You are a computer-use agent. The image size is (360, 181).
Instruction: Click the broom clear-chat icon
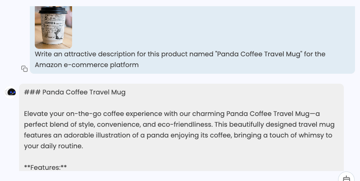coord(346,178)
